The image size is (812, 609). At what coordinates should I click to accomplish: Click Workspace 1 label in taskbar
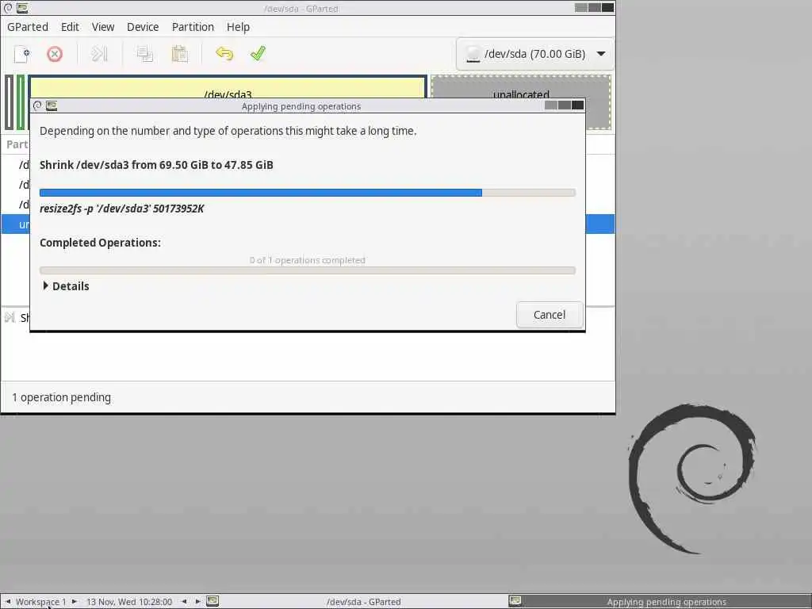[41, 601]
